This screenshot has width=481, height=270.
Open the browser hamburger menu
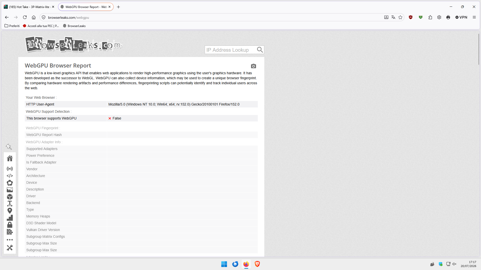(x=474, y=17)
